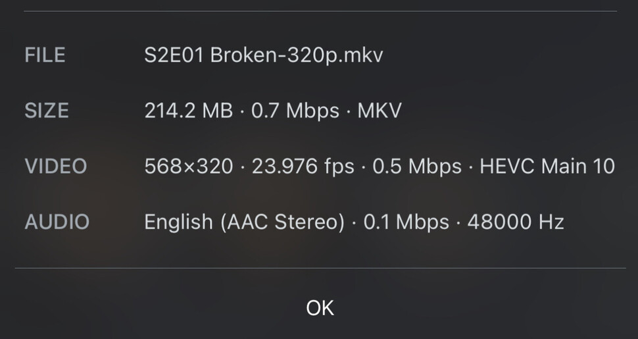Click the HEVC Main 10 codec text
The height and width of the screenshot is (339, 638).
(x=547, y=167)
